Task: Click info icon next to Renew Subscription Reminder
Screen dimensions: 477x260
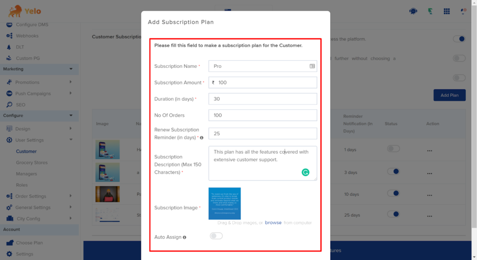Action: pyautogui.click(x=201, y=138)
